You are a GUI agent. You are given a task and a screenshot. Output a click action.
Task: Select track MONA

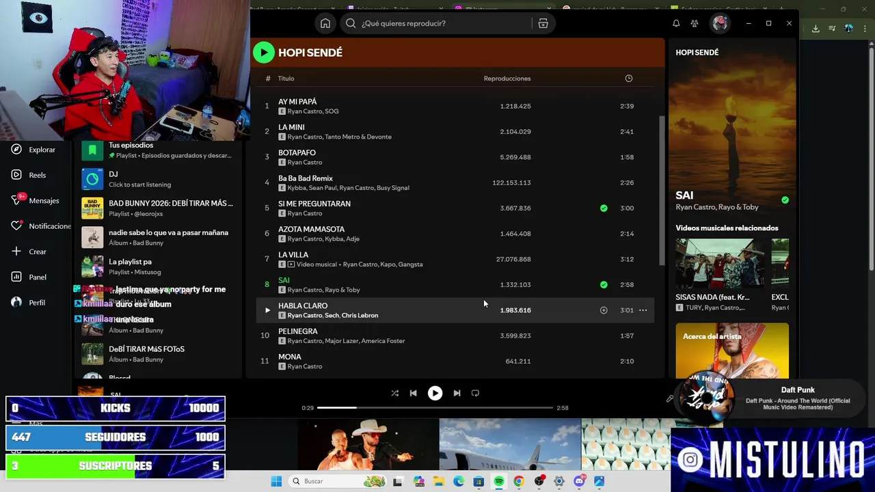(455, 361)
